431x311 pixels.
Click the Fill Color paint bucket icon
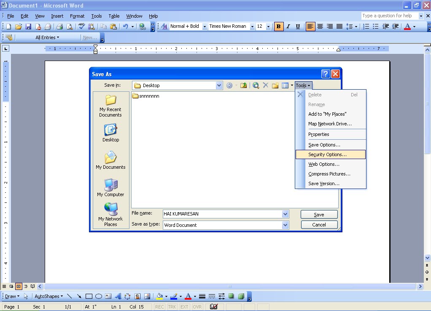point(159,296)
